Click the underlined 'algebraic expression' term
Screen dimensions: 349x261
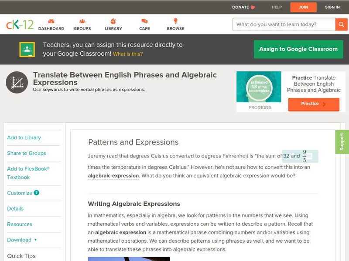click(x=113, y=176)
